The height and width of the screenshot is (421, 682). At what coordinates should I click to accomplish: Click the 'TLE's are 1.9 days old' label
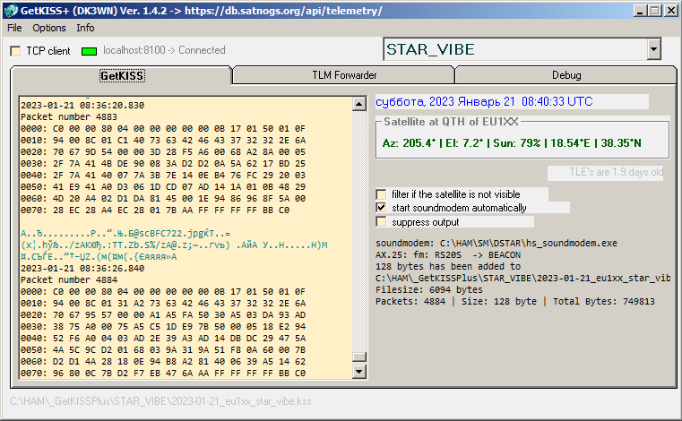click(617, 172)
